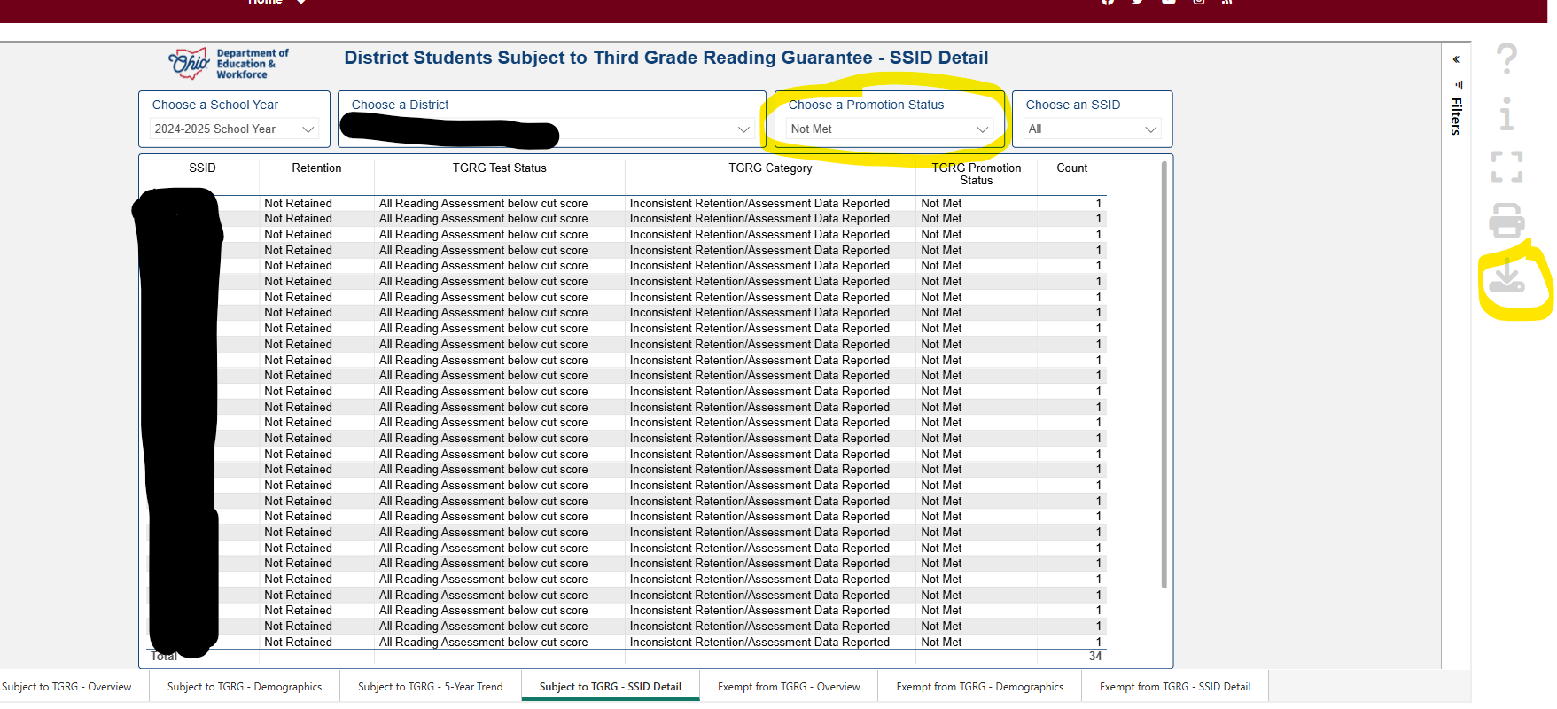Click the printer icon to print report
This screenshot has height=709, width=1557.
pyautogui.click(x=1506, y=221)
